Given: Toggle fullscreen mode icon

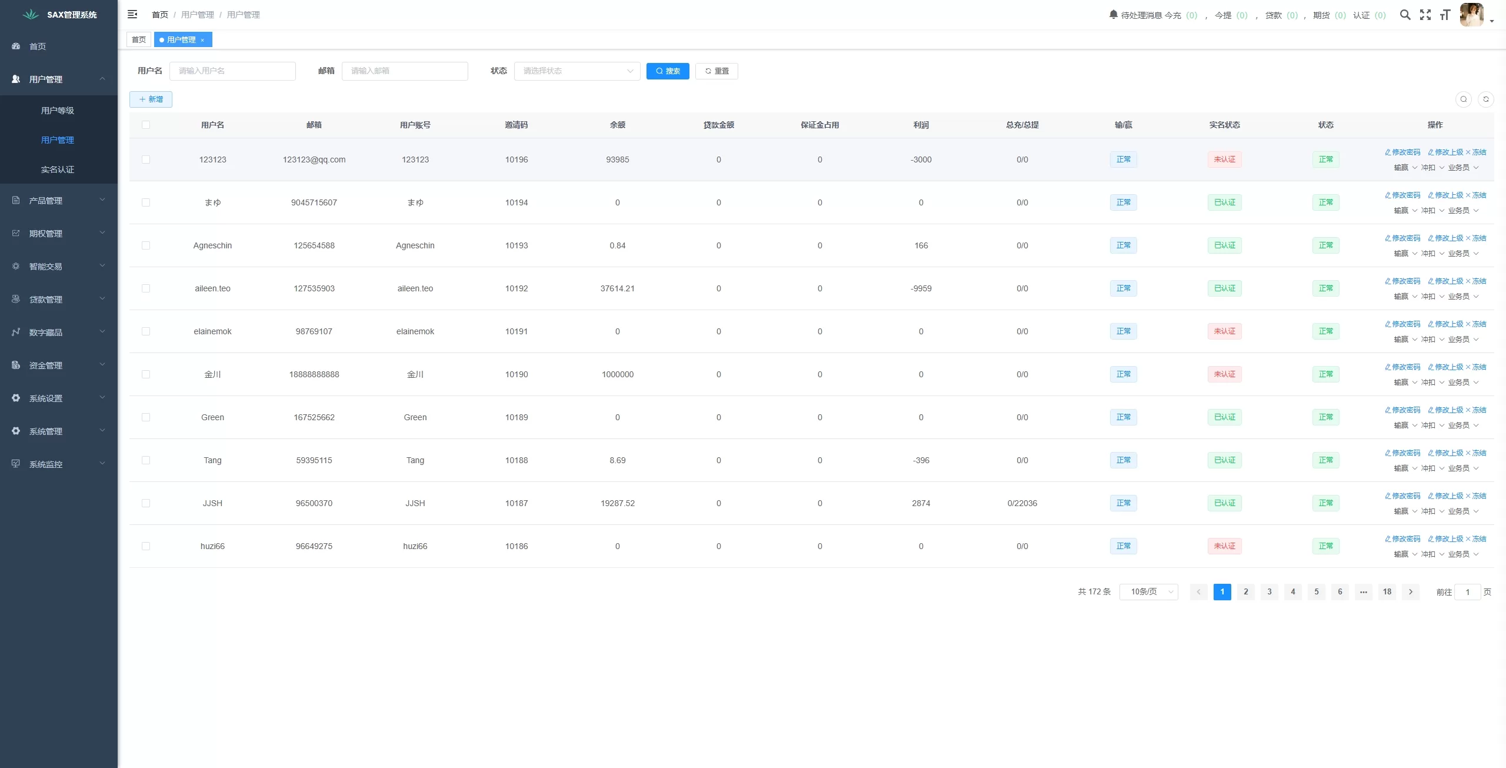Looking at the screenshot, I should coord(1425,15).
